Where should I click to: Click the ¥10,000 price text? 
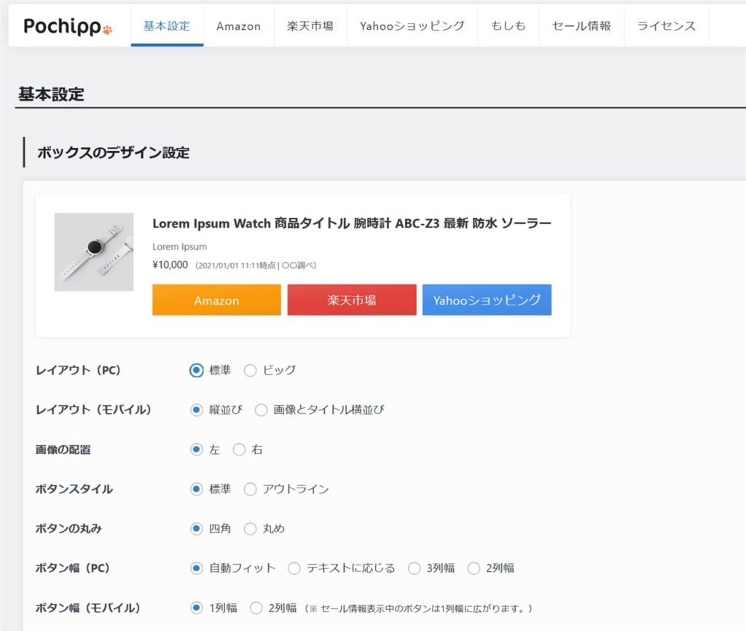pyautogui.click(x=170, y=264)
